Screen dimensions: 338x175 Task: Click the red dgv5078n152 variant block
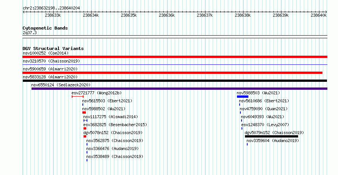pos(85,136)
